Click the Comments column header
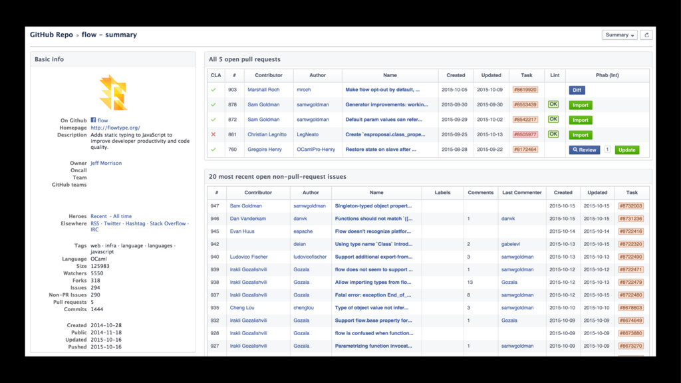Screen dimensions: 681x383 480,192
